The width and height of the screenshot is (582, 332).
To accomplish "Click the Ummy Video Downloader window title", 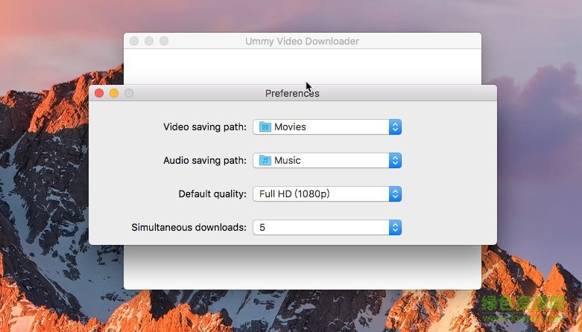I will click(x=302, y=42).
